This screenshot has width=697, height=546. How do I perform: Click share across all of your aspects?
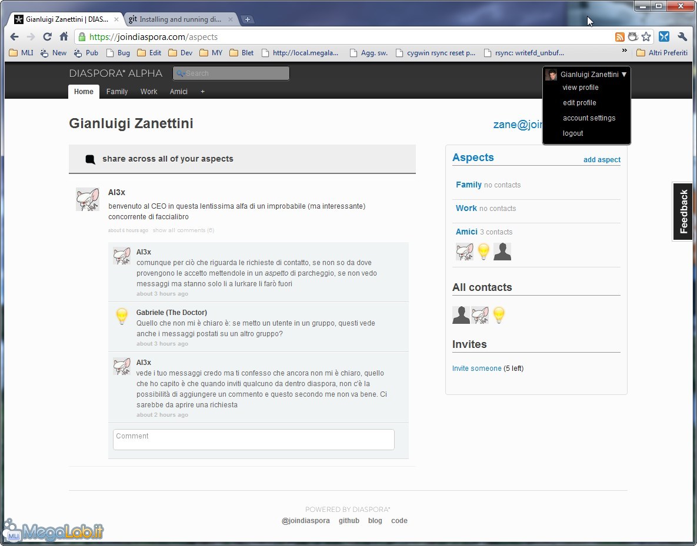(242, 159)
